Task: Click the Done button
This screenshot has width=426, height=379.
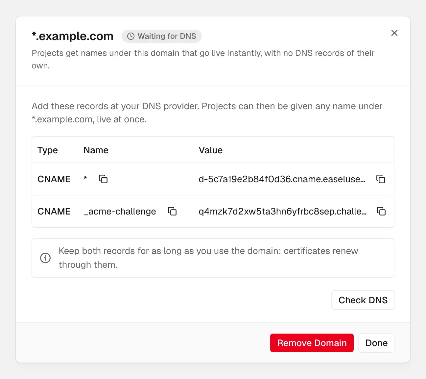Action: [x=377, y=343]
